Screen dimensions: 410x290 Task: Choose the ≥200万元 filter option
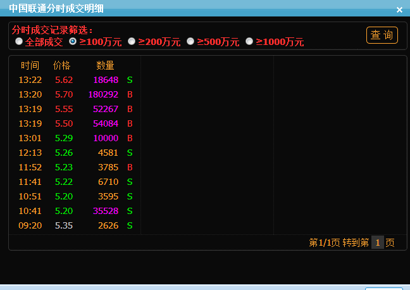pyautogui.click(x=132, y=42)
